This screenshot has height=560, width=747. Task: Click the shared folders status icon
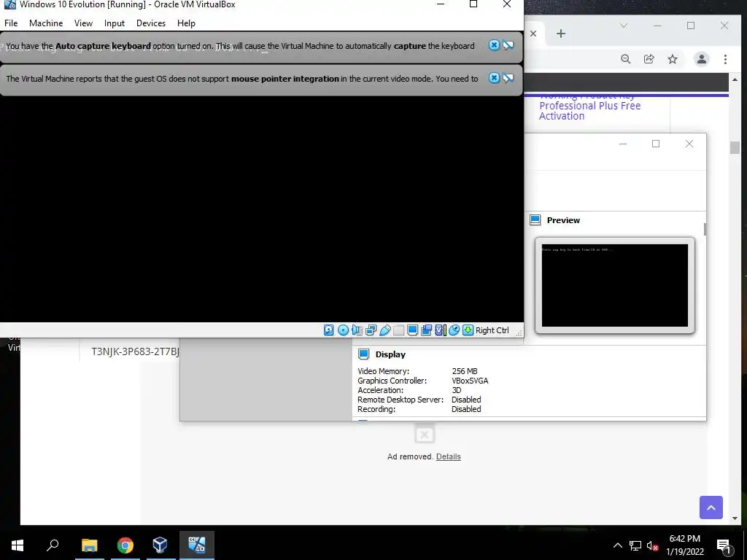pos(399,330)
